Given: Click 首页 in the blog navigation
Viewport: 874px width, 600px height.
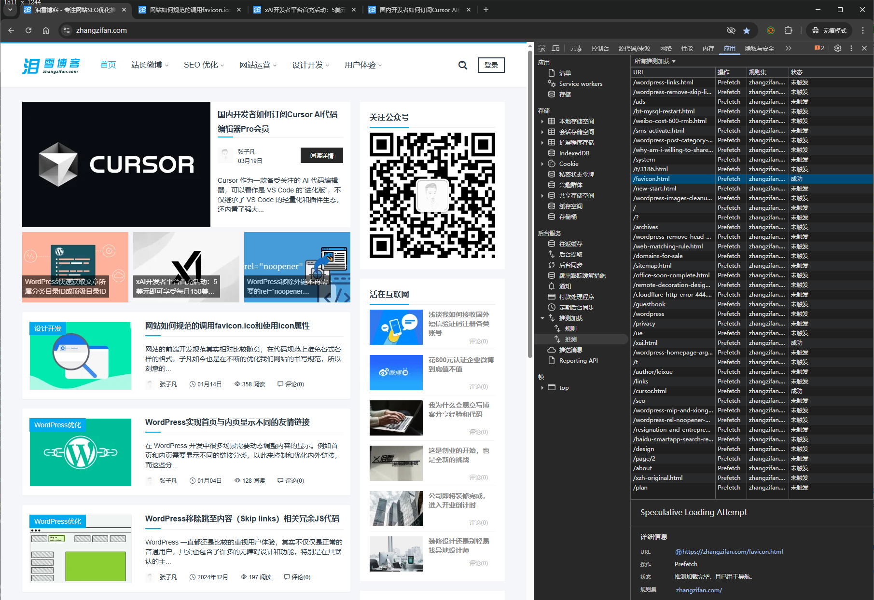Looking at the screenshot, I should (108, 65).
